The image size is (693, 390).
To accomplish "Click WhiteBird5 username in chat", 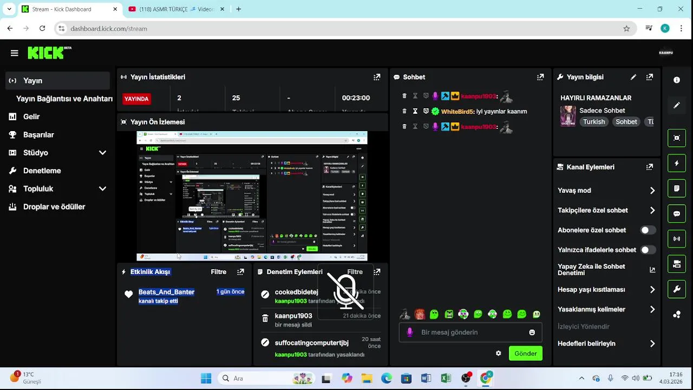I will point(457,112).
